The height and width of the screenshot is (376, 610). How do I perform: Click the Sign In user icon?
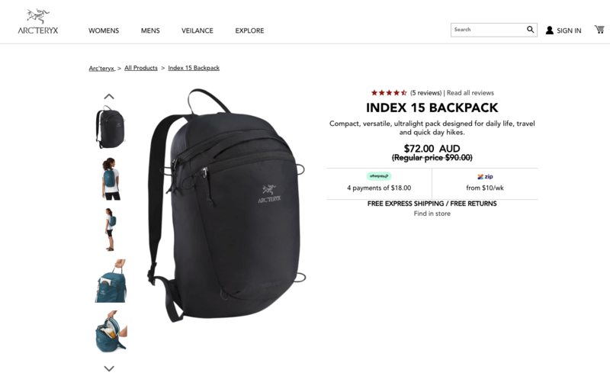point(549,31)
